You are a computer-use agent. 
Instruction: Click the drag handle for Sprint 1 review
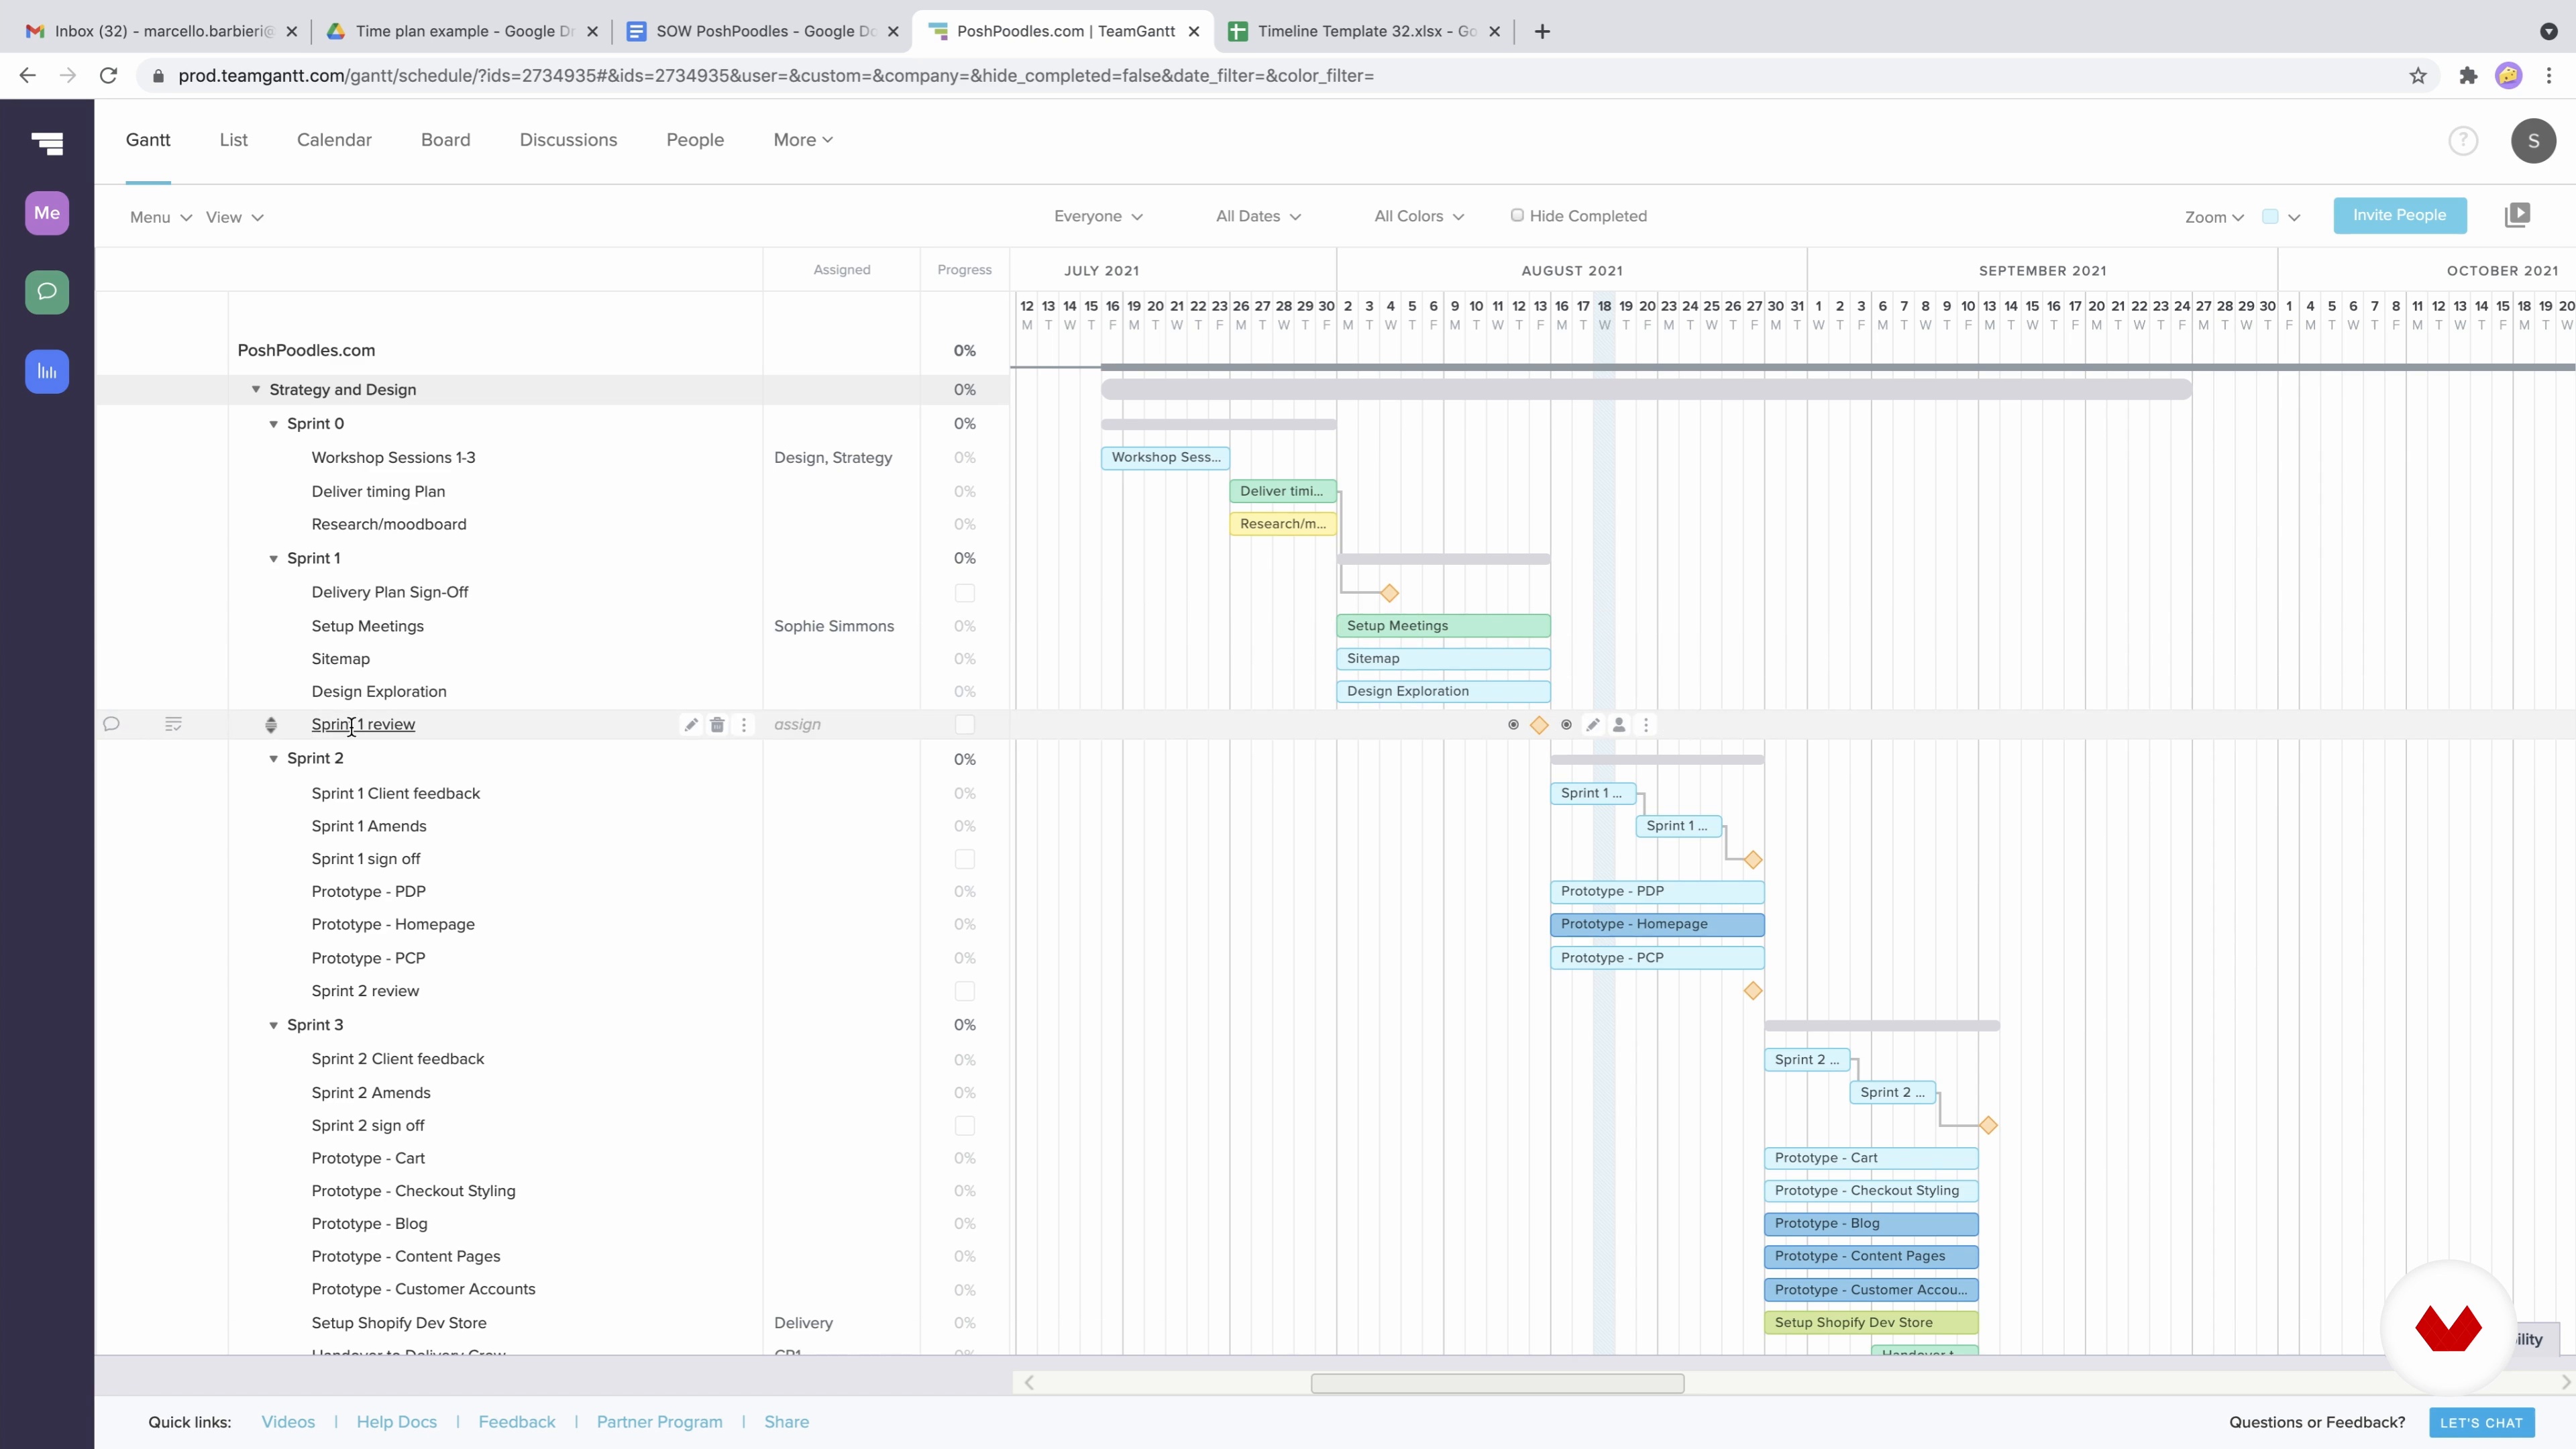coord(270,725)
